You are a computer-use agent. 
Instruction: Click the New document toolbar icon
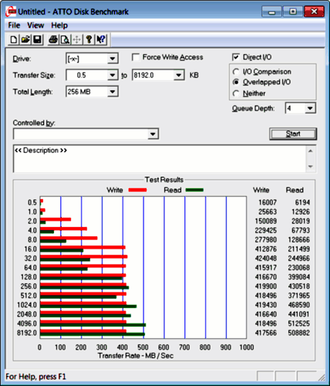coord(13,39)
